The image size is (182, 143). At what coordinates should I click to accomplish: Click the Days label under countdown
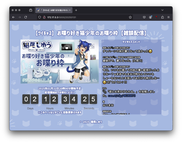coord(30,108)
